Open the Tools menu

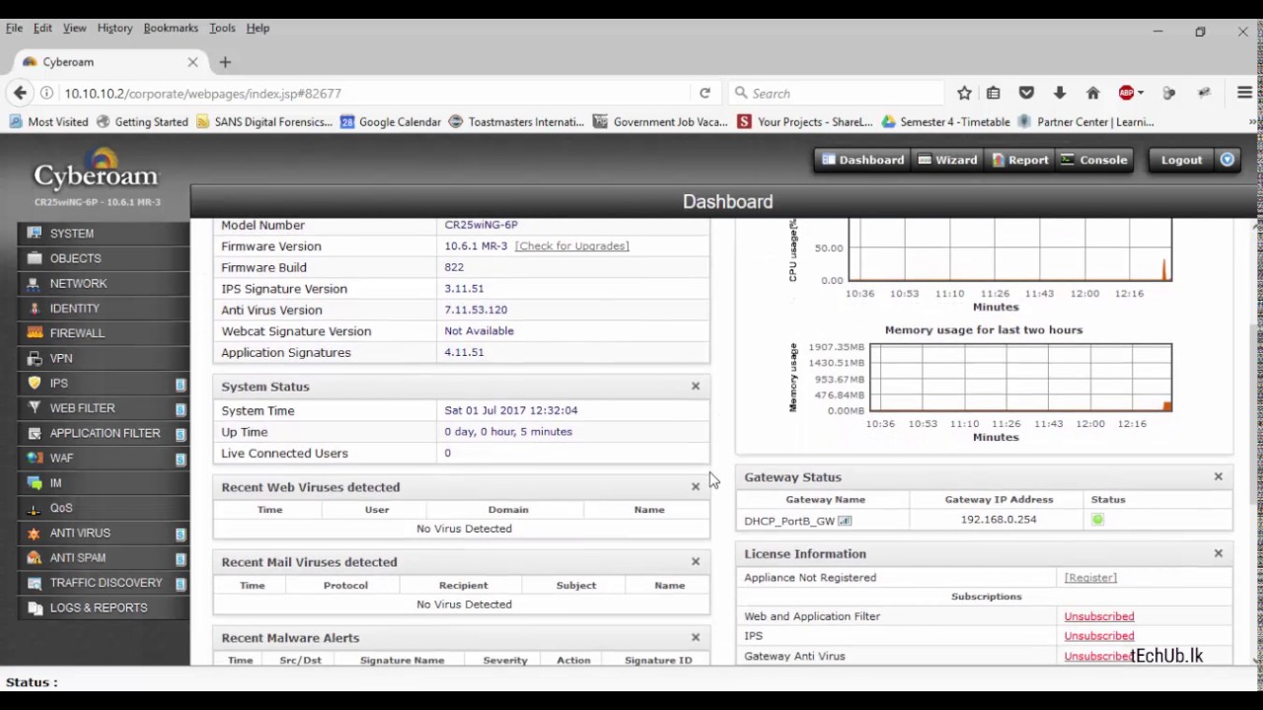222,28
